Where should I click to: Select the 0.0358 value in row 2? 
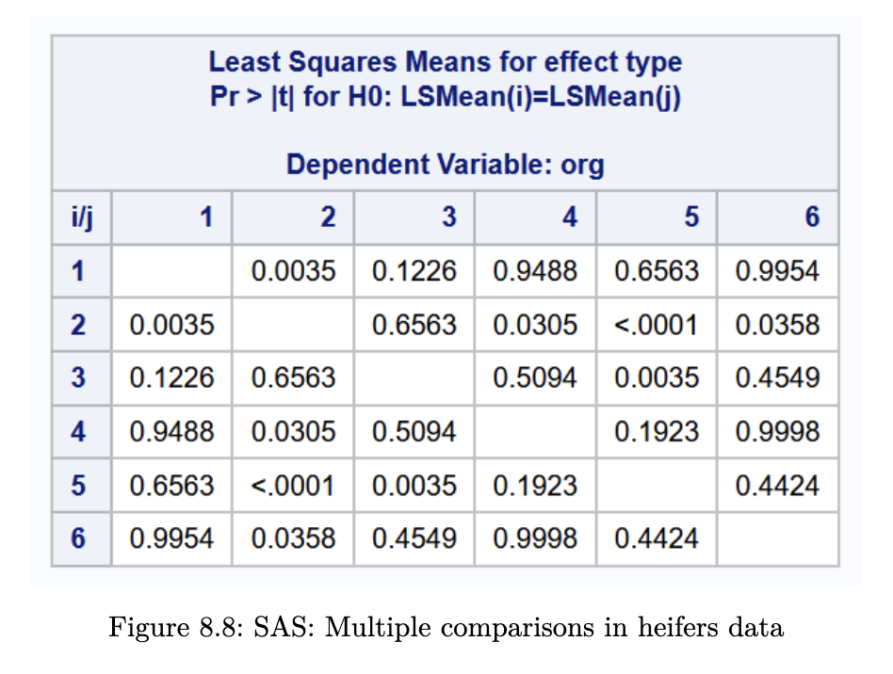pyautogui.click(x=777, y=325)
